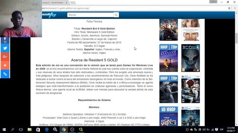
Task: Click 'Otro Título: Biohazard 5 Gold Edition' line
Action: 94,32
